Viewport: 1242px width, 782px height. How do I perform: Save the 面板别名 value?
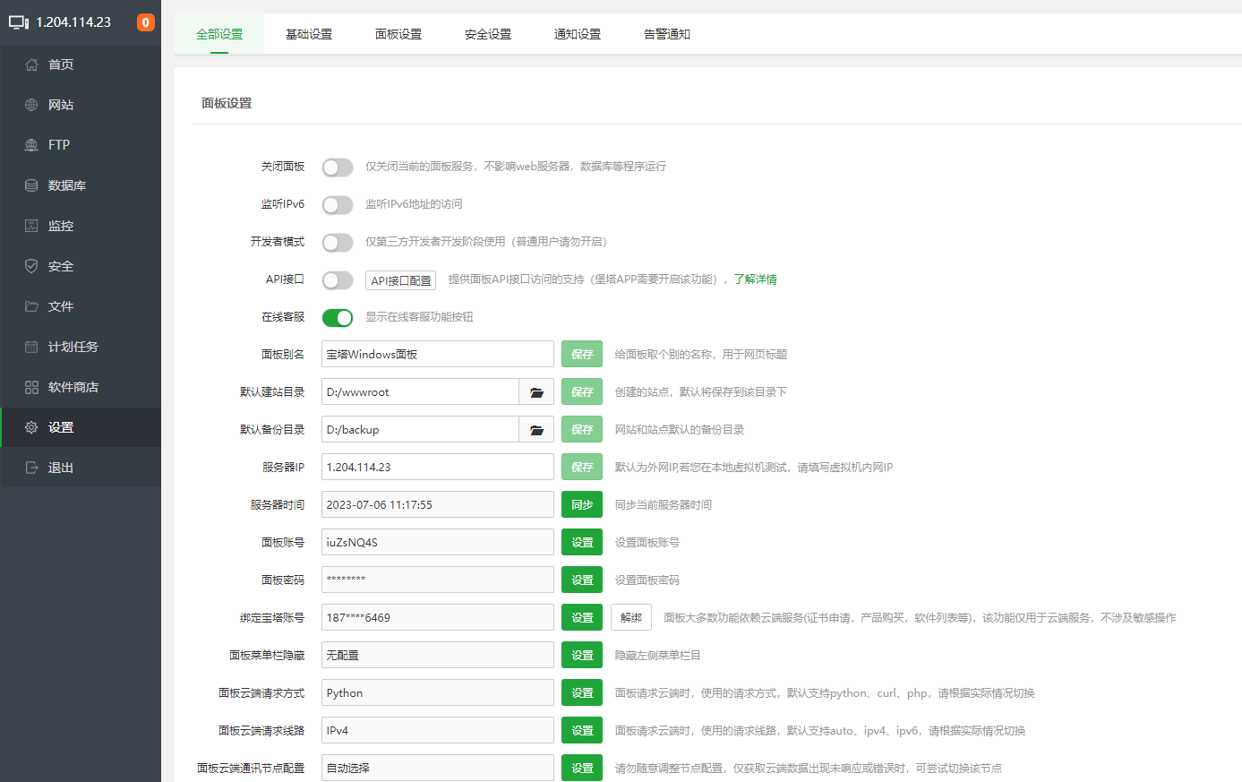[582, 355]
